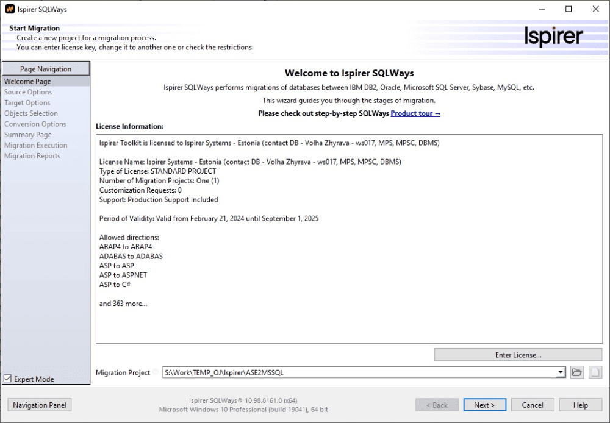The height and width of the screenshot is (423, 610).
Task: Click the info icon beside Migration Project
Action: coord(156,372)
